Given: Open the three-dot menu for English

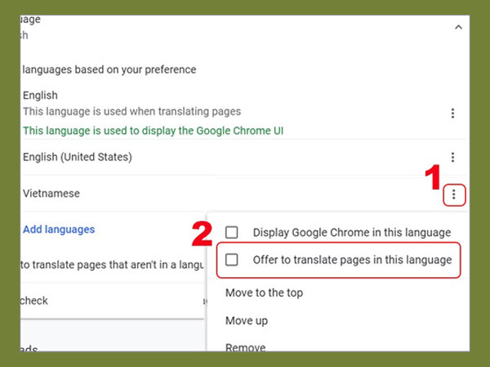Looking at the screenshot, I should tap(452, 113).
